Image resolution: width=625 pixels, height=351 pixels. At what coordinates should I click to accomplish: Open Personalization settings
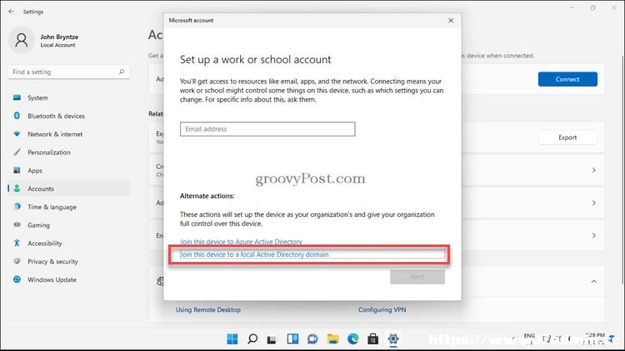click(x=69, y=152)
